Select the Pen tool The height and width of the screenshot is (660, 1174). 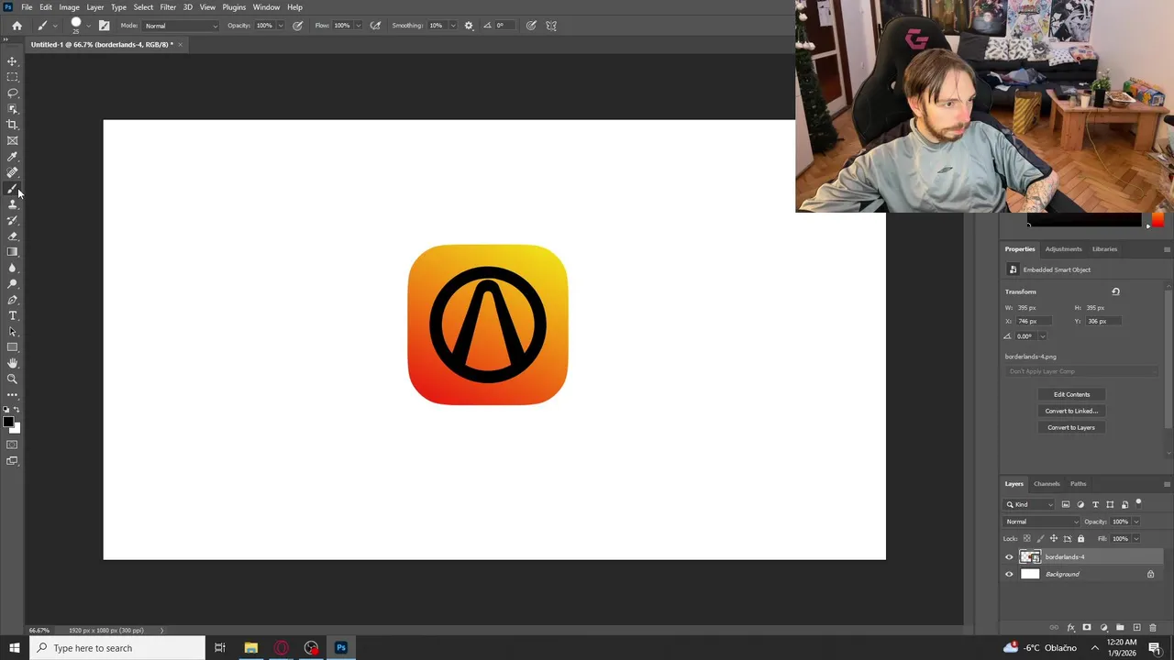[13, 300]
